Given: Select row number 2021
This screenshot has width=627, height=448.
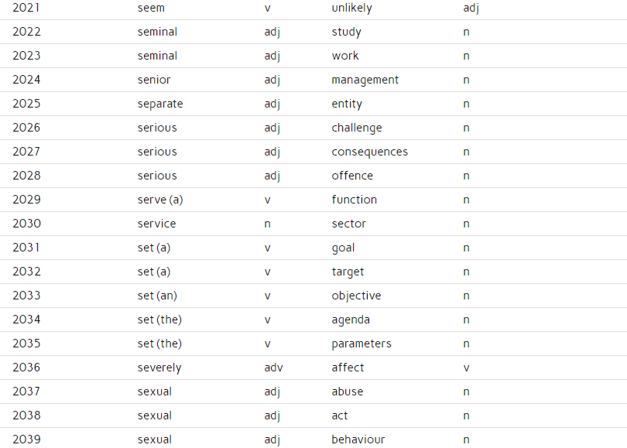Looking at the screenshot, I should pyautogui.click(x=26, y=8).
